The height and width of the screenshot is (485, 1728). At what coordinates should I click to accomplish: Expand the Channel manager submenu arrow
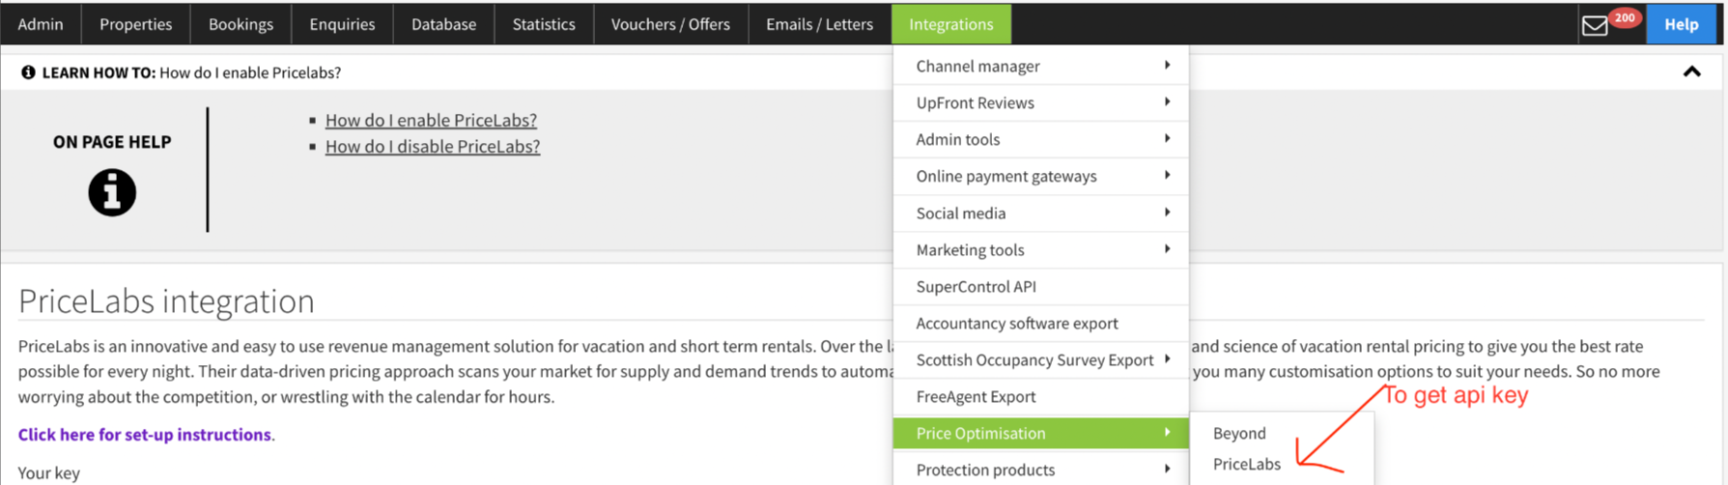(1167, 65)
